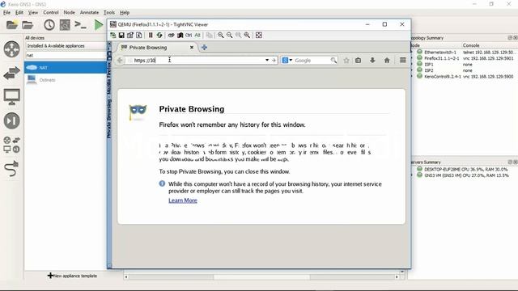Click the Go arrow in address bar
This screenshot has height=291, width=518.
click(274, 61)
